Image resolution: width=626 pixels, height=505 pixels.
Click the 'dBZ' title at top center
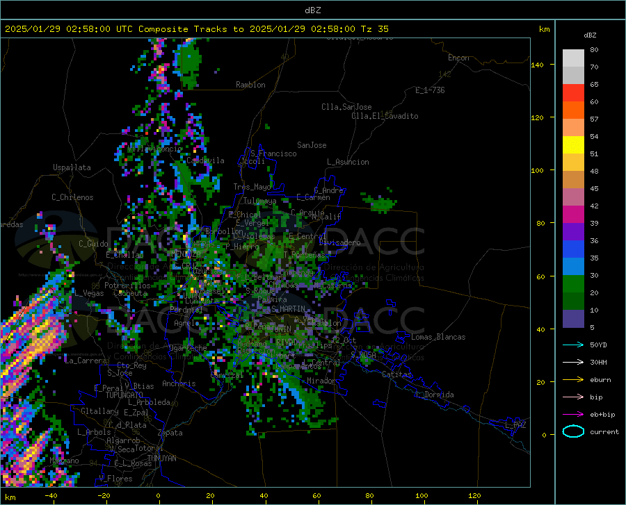pos(312,10)
